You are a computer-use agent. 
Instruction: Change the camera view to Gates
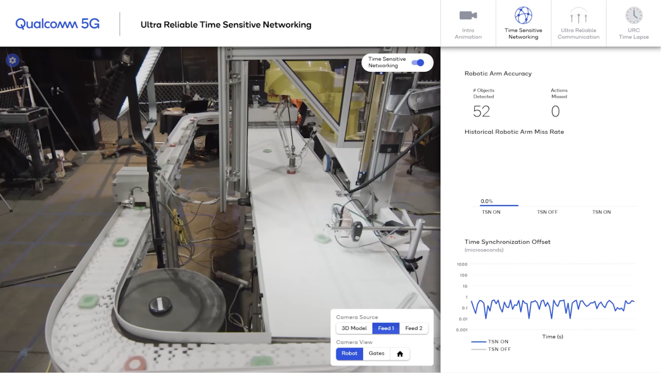point(377,354)
